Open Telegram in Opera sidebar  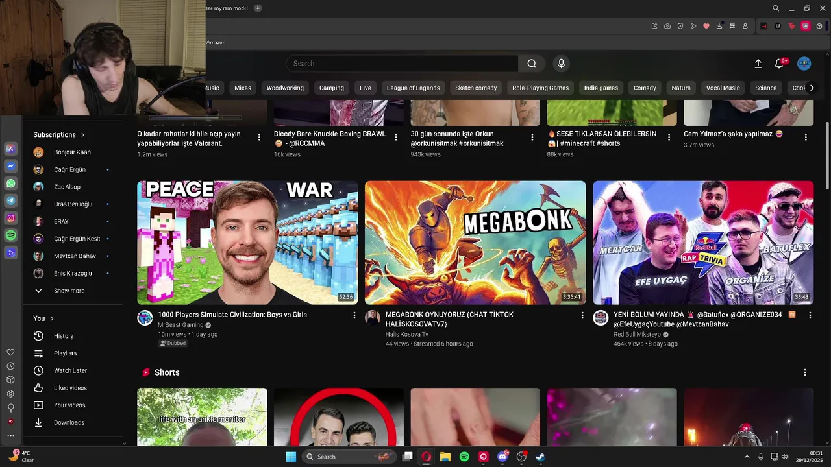(10, 201)
